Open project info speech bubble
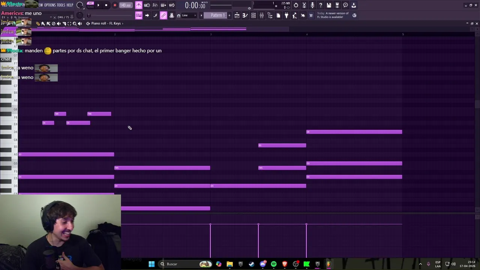The image size is (480, 270). (x=345, y=5)
